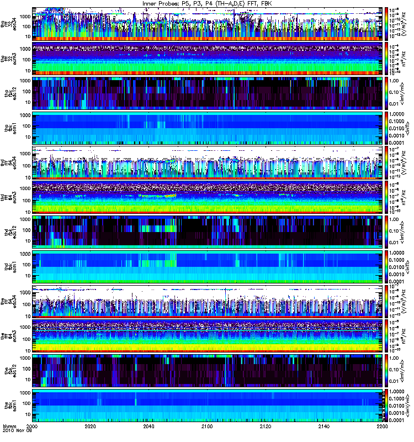Click the 2140 time axis tick label

coord(323,426)
